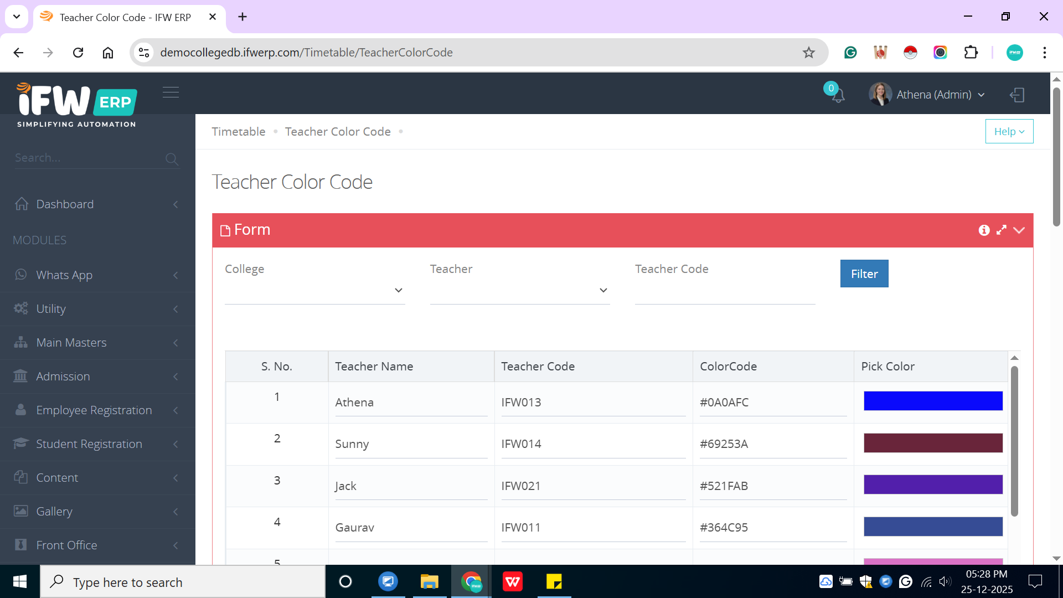Go to Timetable breadcrumb link
This screenshot has width=1063, height=598.
(x=239, y=132)
